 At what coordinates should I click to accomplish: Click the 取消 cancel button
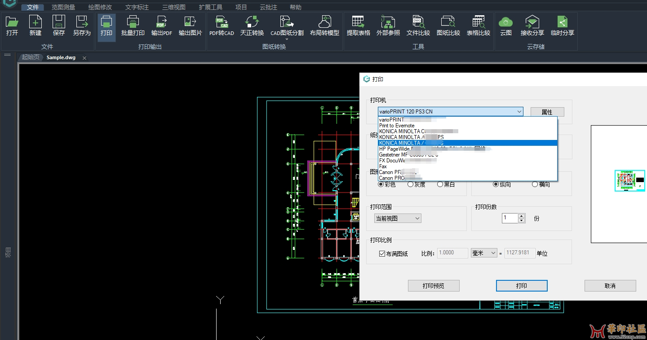click(x=610, y=286)
